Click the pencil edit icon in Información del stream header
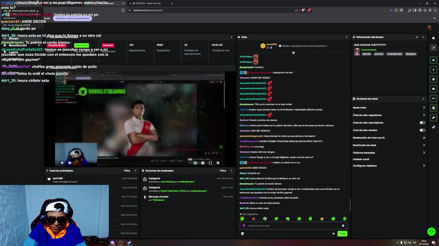 click(x=417, y=37)
